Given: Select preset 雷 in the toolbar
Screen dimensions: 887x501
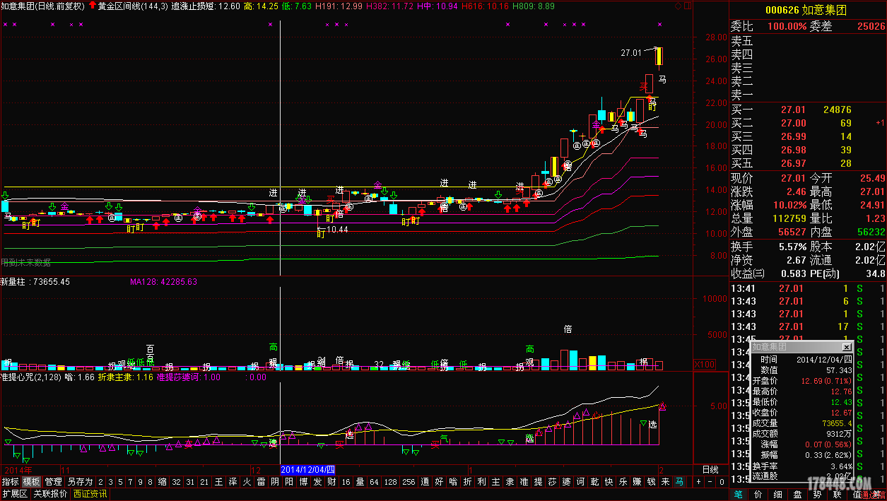Looking at the screenshot, I should click(x=261, y=481).
